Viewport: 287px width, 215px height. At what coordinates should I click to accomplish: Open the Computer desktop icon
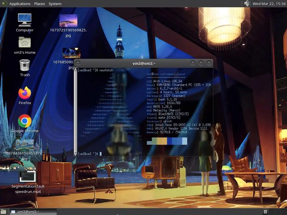(25, 23)
